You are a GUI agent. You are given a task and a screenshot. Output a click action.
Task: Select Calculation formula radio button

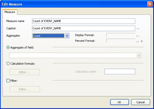click(8, 64)
